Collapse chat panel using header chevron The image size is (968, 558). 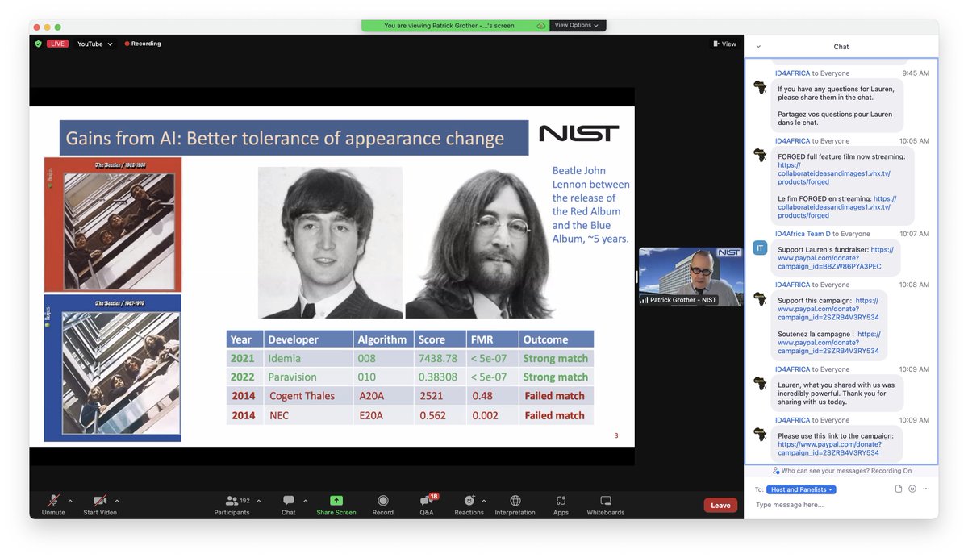point(758,47)
